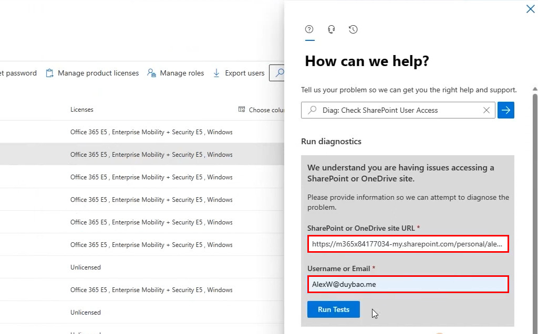Edit the SharePoint or OneDrive site URL field
The height and width of the screenshot is (334, 538).
tap(408, 244)
